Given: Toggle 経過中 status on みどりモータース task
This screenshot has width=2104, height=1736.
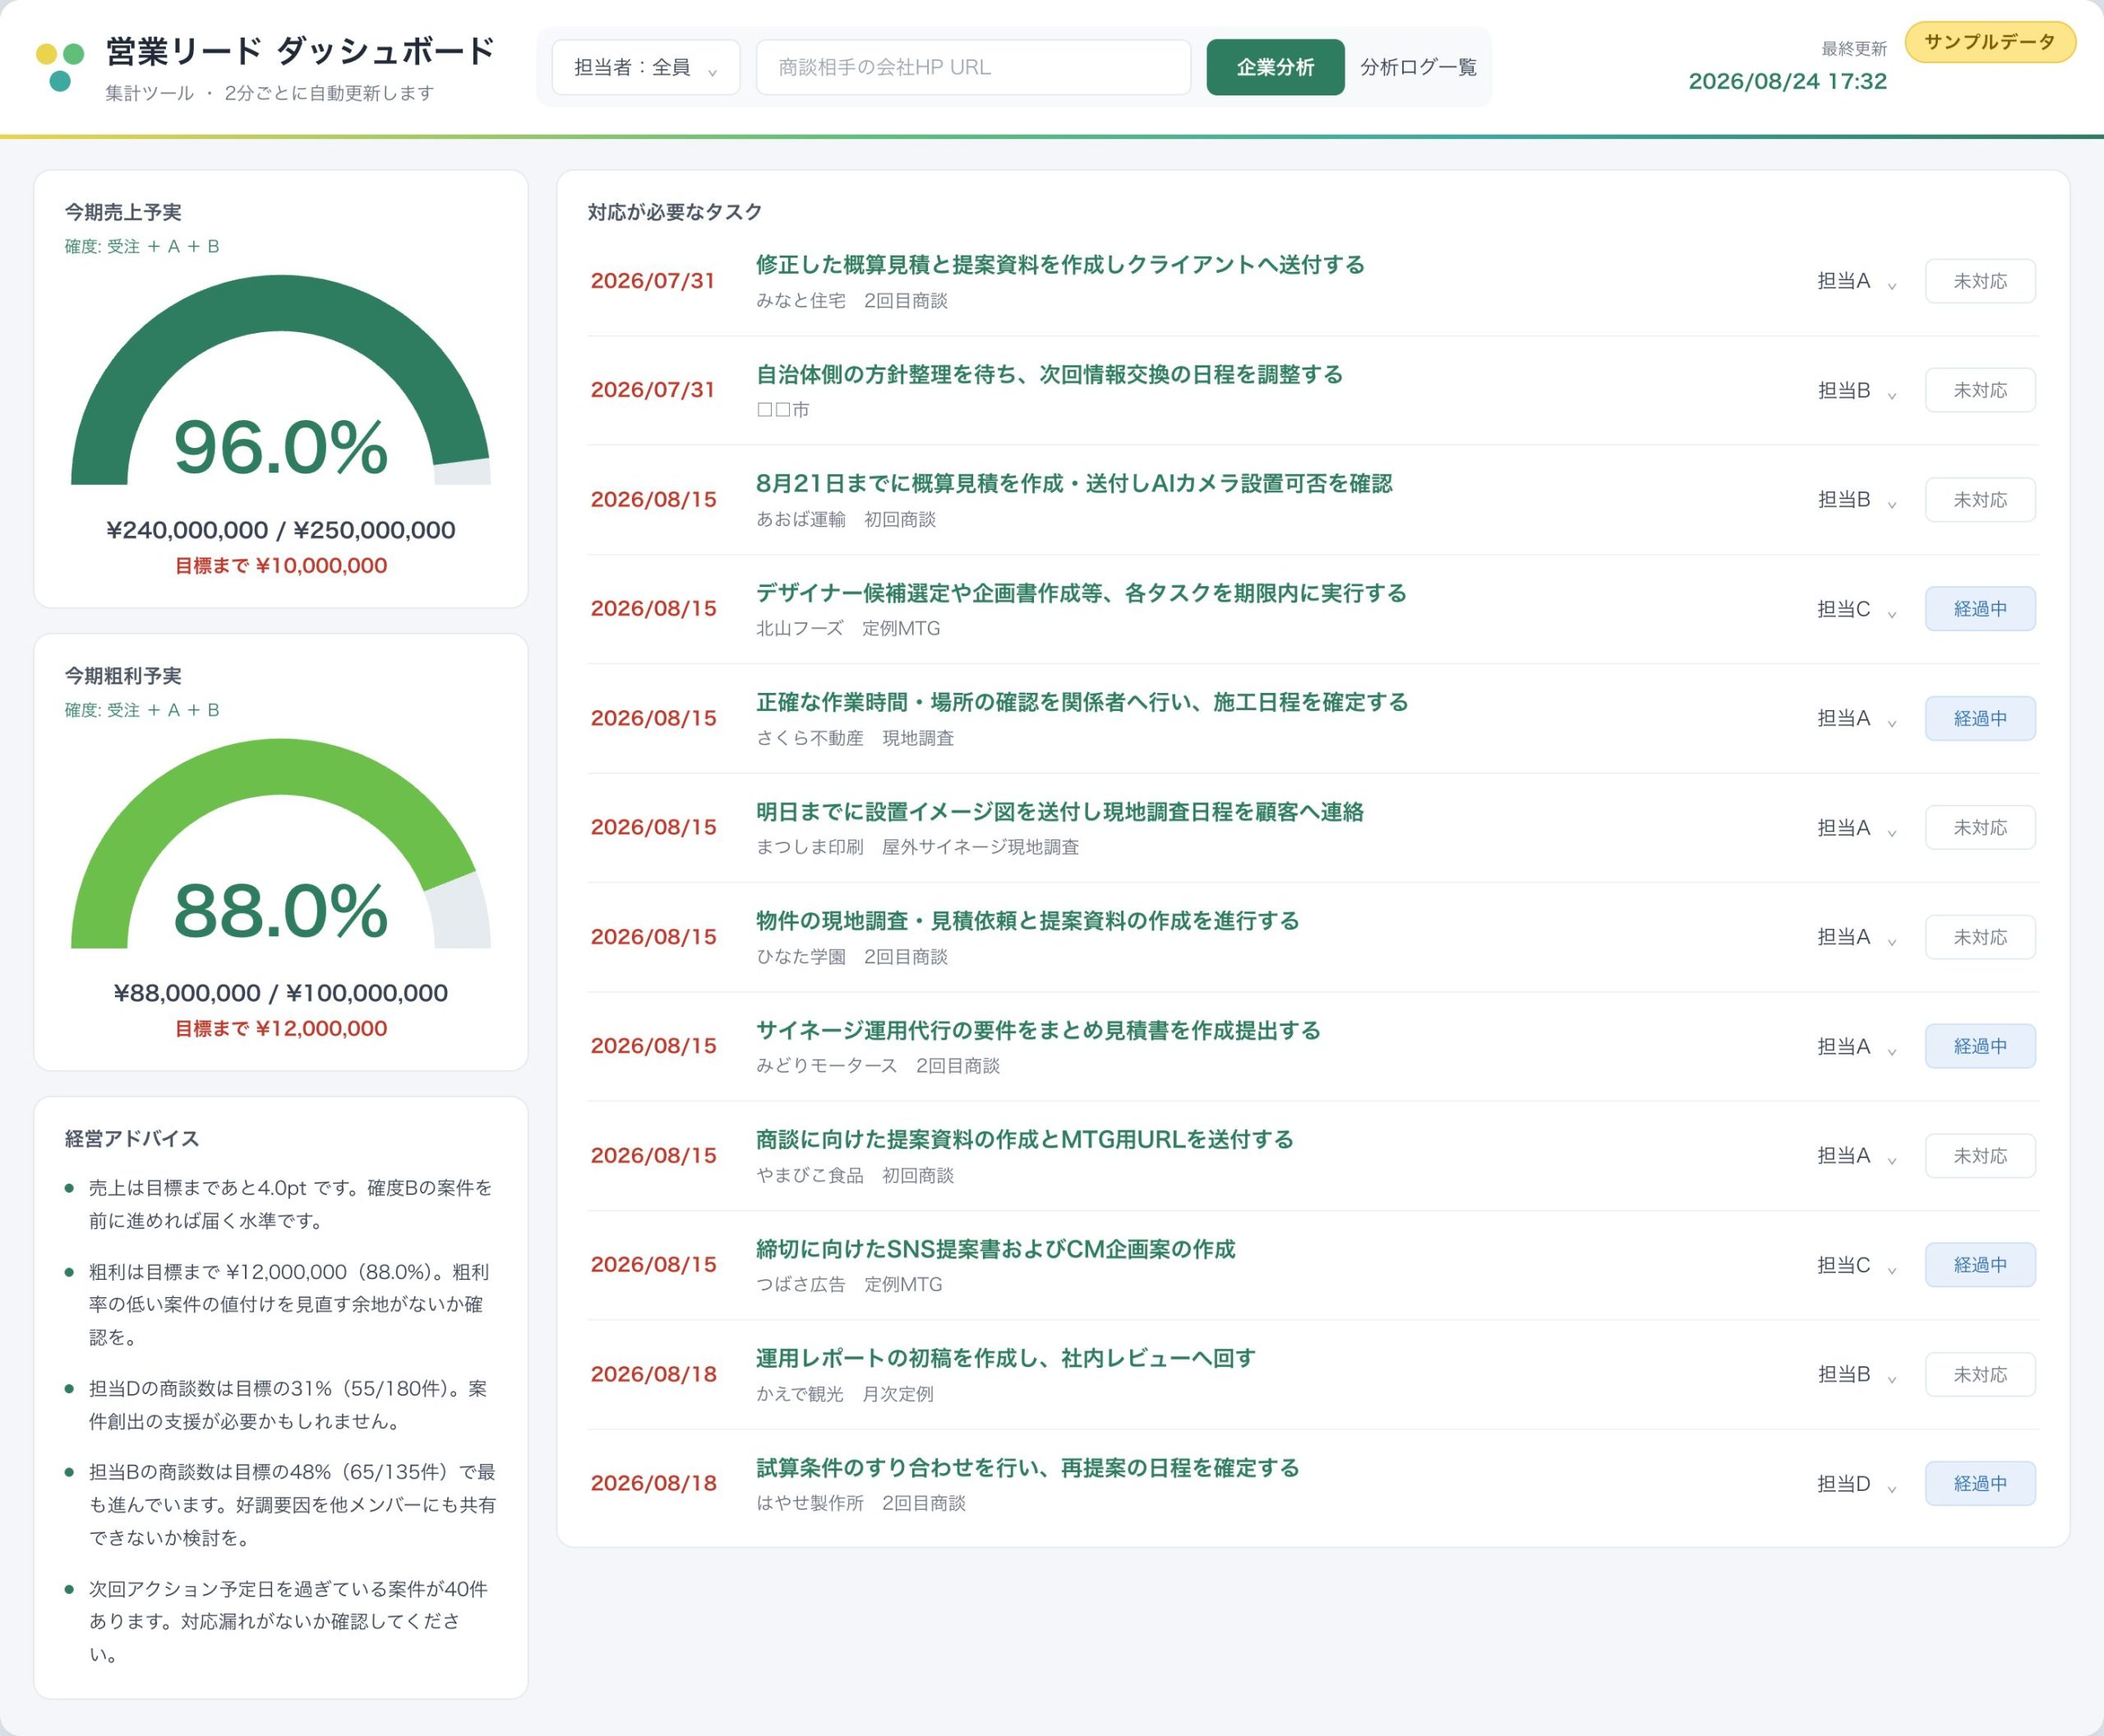Looking at the screenshot, I should 1980,1046.
